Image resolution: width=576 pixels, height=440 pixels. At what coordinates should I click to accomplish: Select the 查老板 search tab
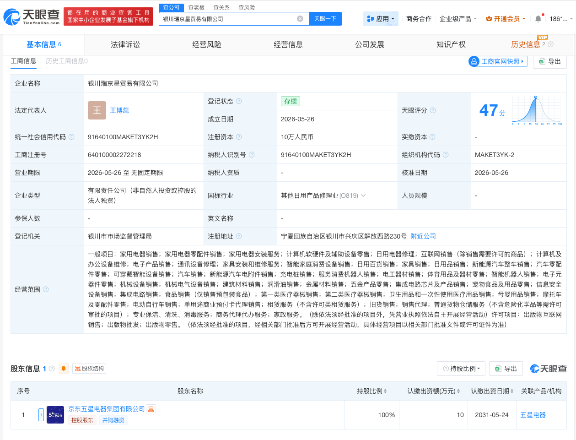[196, 8]
